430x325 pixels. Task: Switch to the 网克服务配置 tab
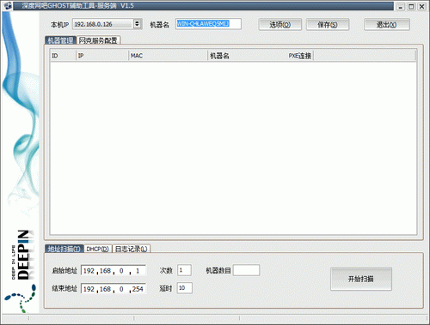pyautogui.click(x=98, y=40)
